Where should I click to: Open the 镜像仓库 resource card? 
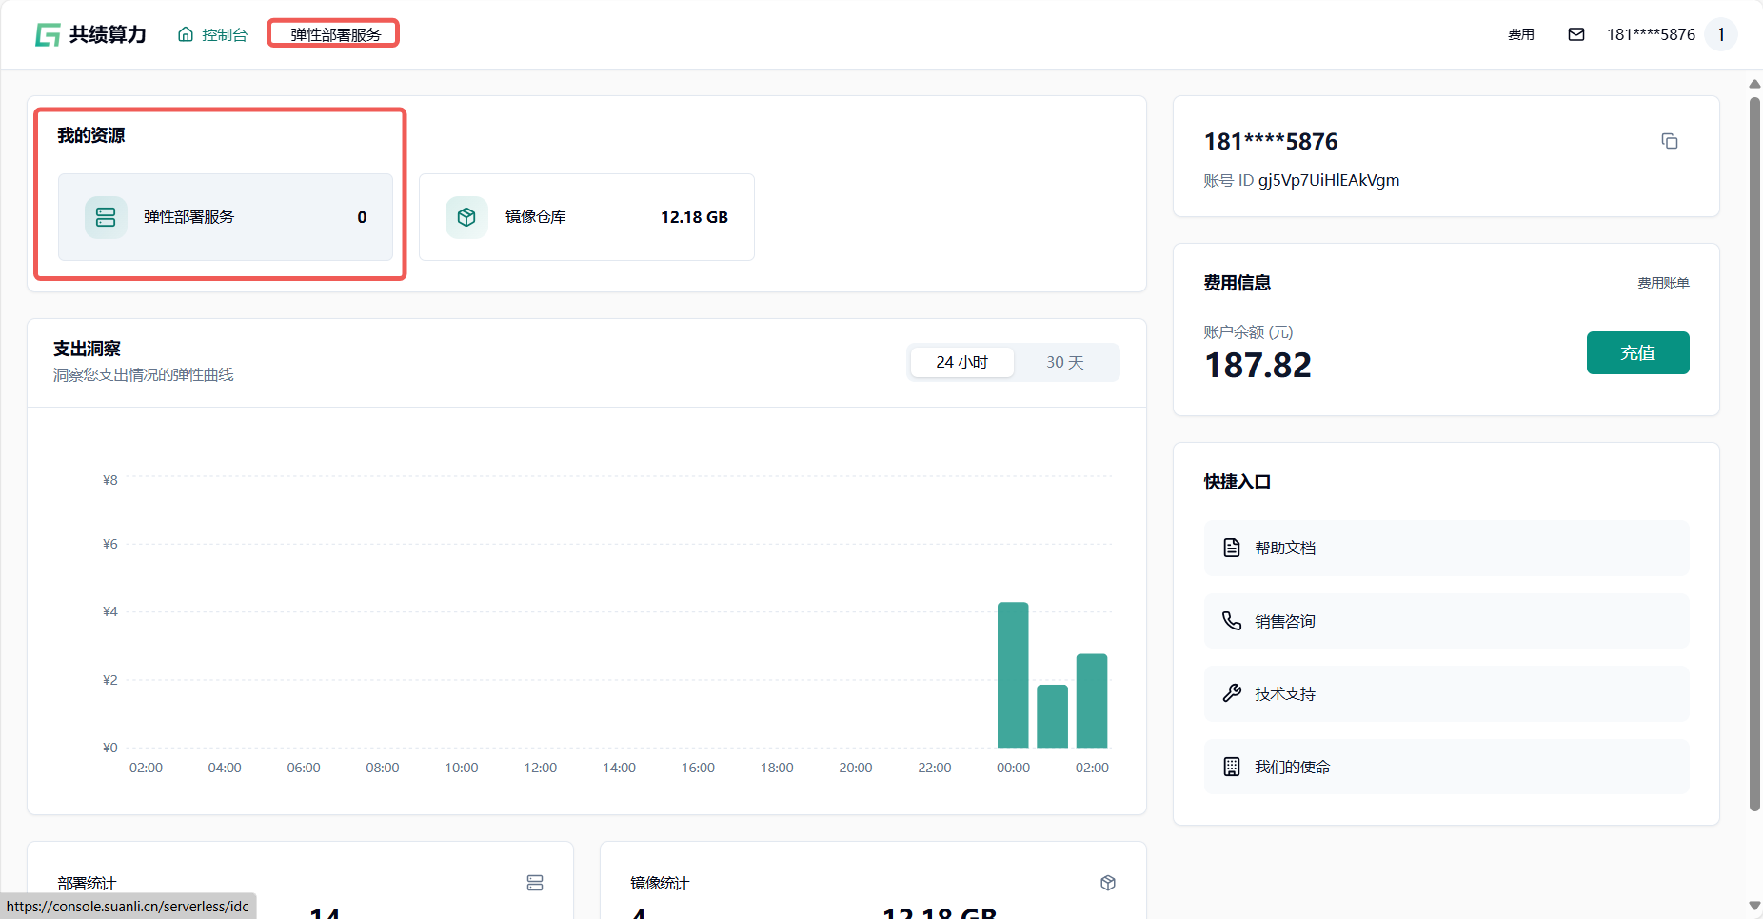586,217
